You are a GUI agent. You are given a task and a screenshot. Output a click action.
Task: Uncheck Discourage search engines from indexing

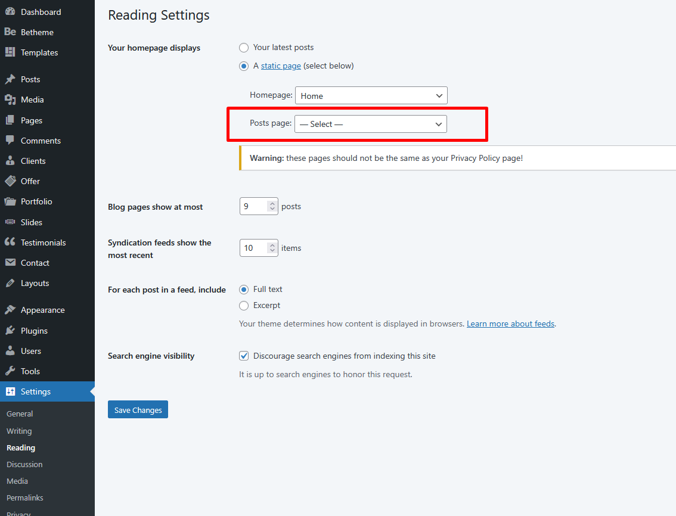(244, 356)
